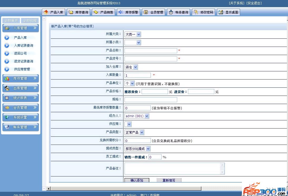
Task: Open the 修改密码 toolbar tab
Action: [203, 12]
